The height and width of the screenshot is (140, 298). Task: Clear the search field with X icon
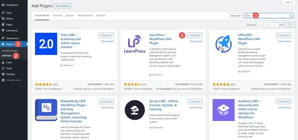click(x=290, y=16)
